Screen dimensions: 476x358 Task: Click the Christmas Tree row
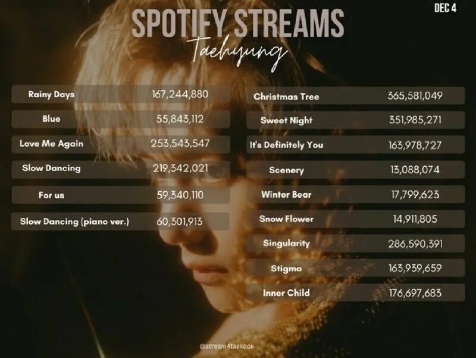point(355,96)
